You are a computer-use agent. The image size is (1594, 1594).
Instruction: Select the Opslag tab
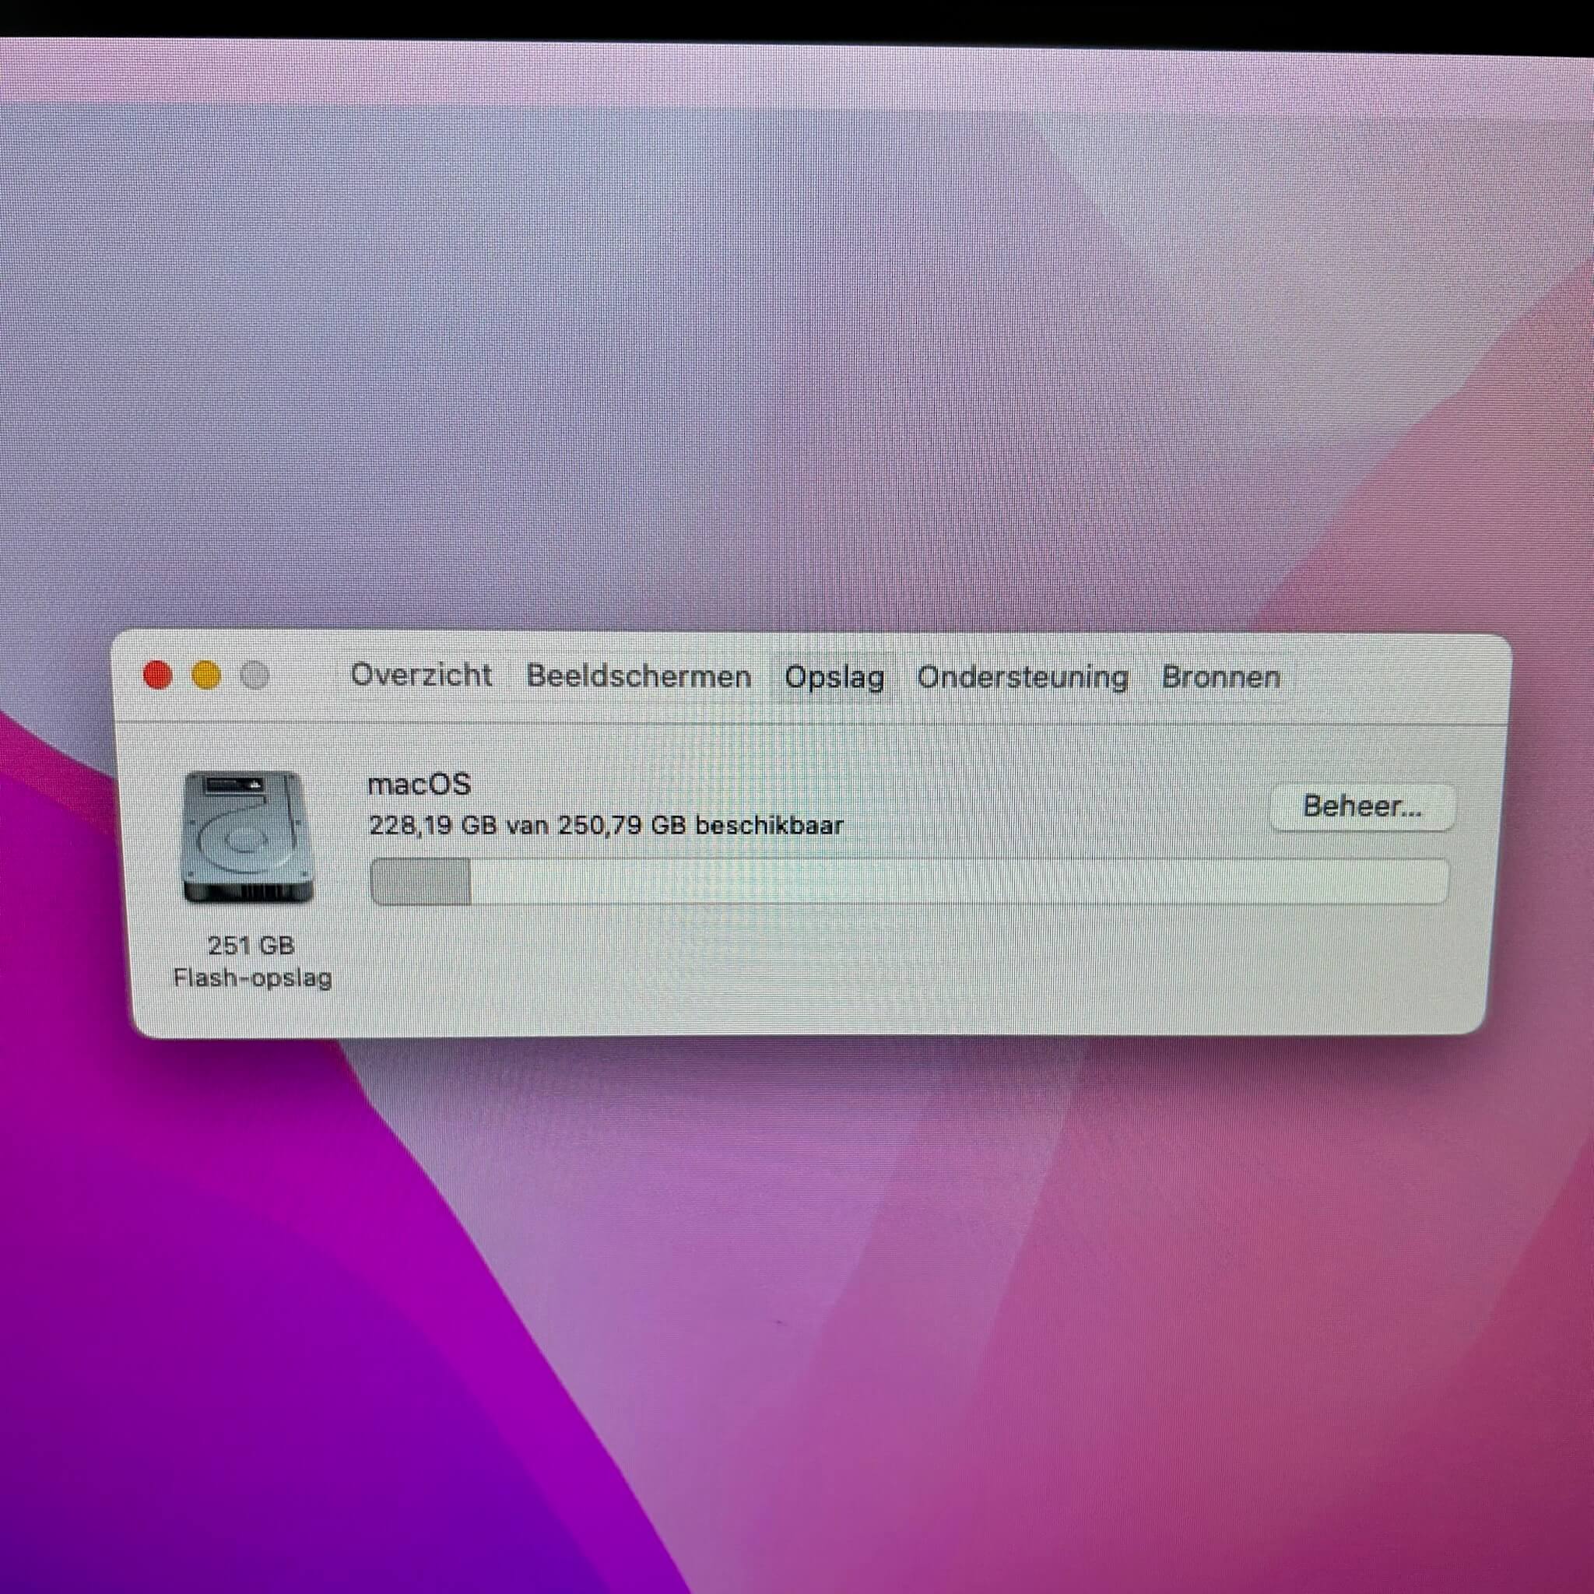(x=834, y=677)
